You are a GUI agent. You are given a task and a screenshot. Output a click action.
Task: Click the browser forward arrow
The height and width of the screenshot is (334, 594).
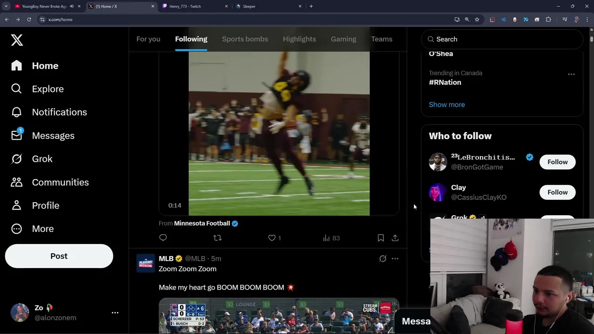coord(18,19)
